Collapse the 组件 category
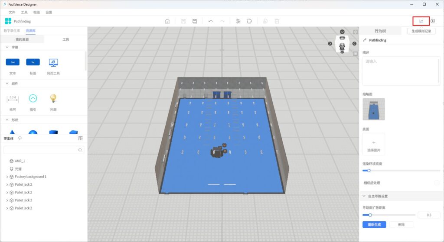Screen dimensions: 444x242 [x=7, y=83]
